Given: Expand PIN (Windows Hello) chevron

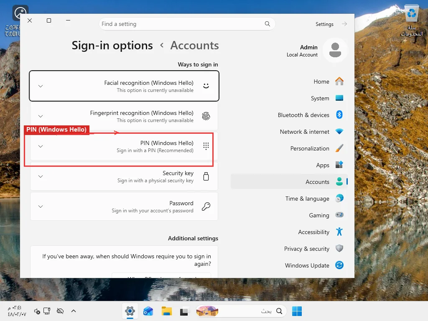Looking at the screenshot, I should [41, 146].
